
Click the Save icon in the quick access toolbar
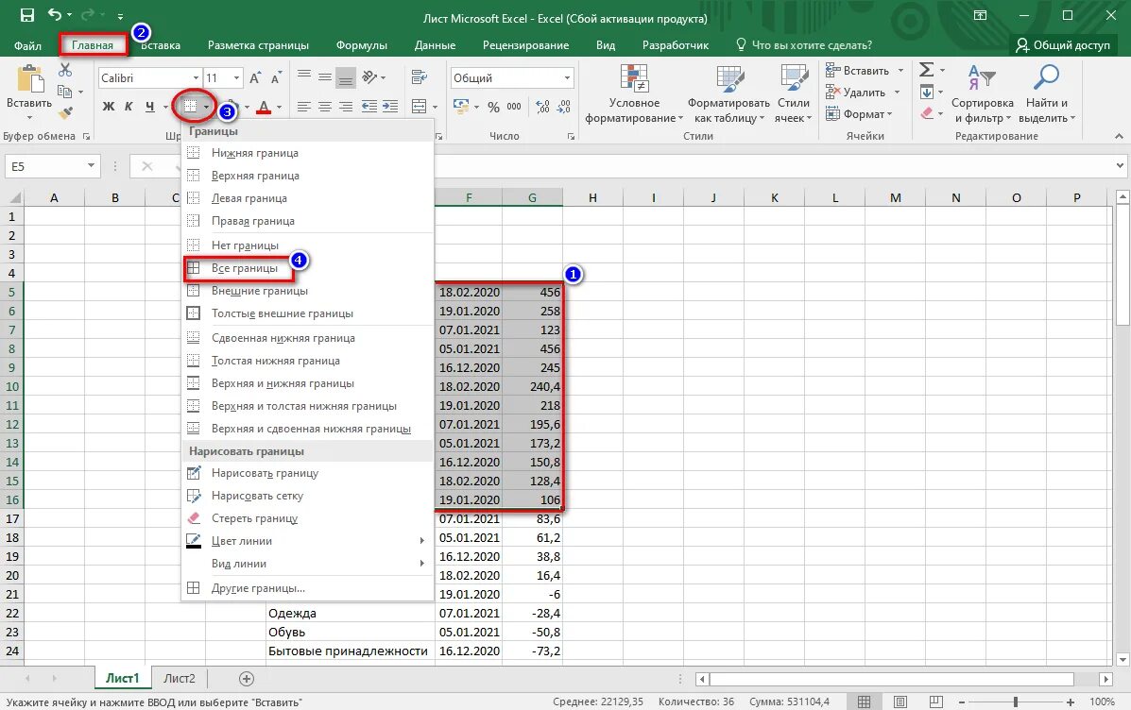[26, 15]
